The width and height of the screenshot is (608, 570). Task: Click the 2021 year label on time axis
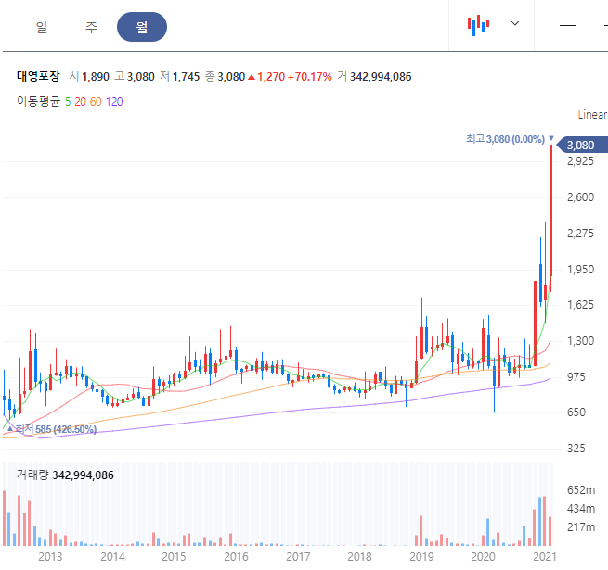(x=545, y=557)
